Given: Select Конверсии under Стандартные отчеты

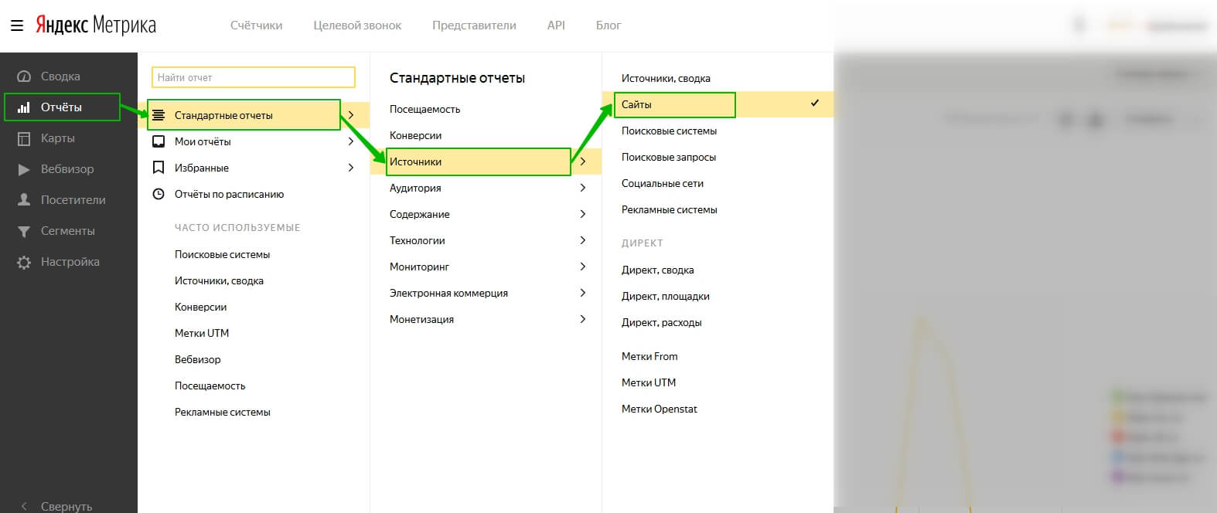Looking at the screenshot, I should point(415,135).
